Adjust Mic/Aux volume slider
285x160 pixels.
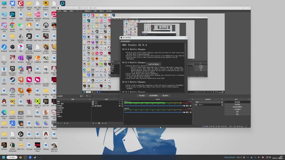coord(155,106)
